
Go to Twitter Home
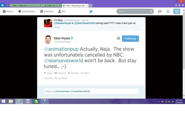click(8, 11)
